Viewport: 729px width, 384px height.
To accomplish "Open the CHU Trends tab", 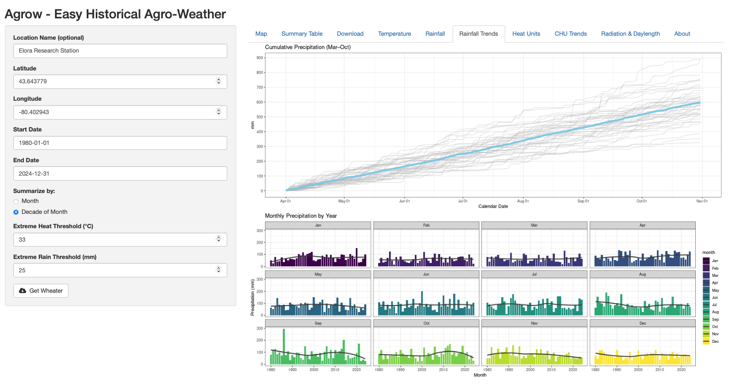I will 570,34.
